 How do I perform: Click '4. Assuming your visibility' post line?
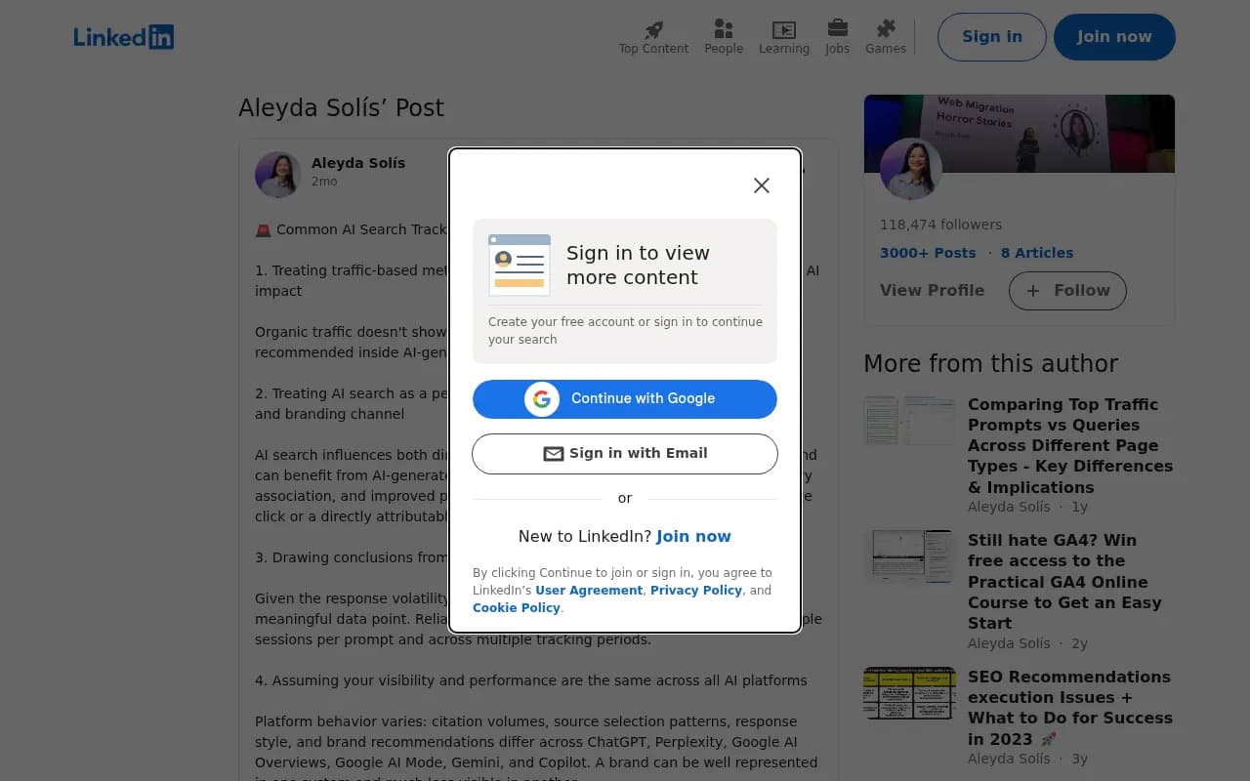[531, 680]
